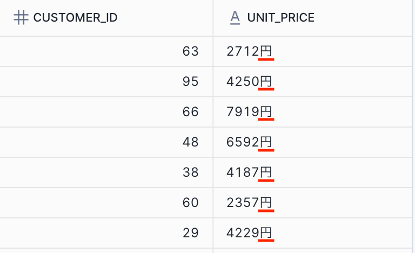Click customer ID cell 66
415x253 pixels.
pyautogui.click(x=190, y=112)
